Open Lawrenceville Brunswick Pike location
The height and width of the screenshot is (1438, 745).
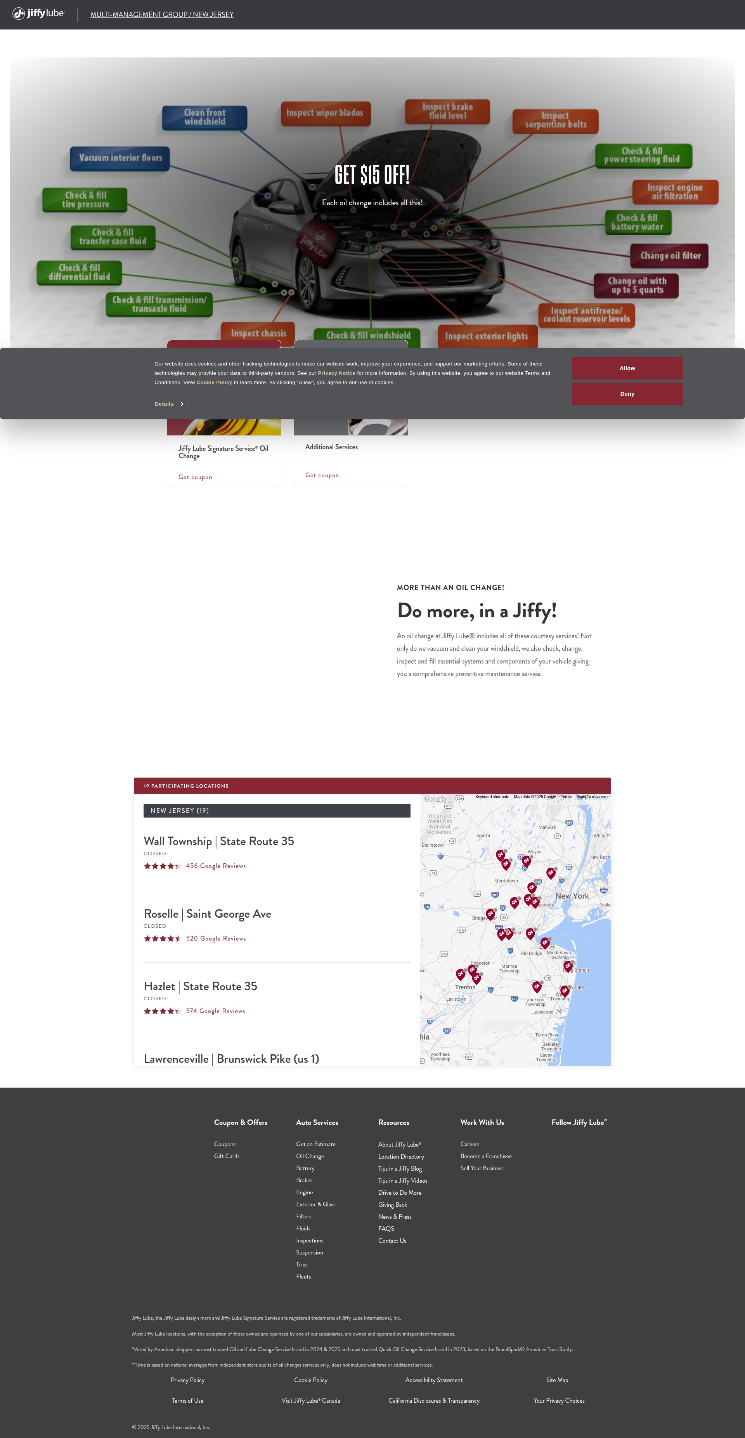tap(232, 1059)
